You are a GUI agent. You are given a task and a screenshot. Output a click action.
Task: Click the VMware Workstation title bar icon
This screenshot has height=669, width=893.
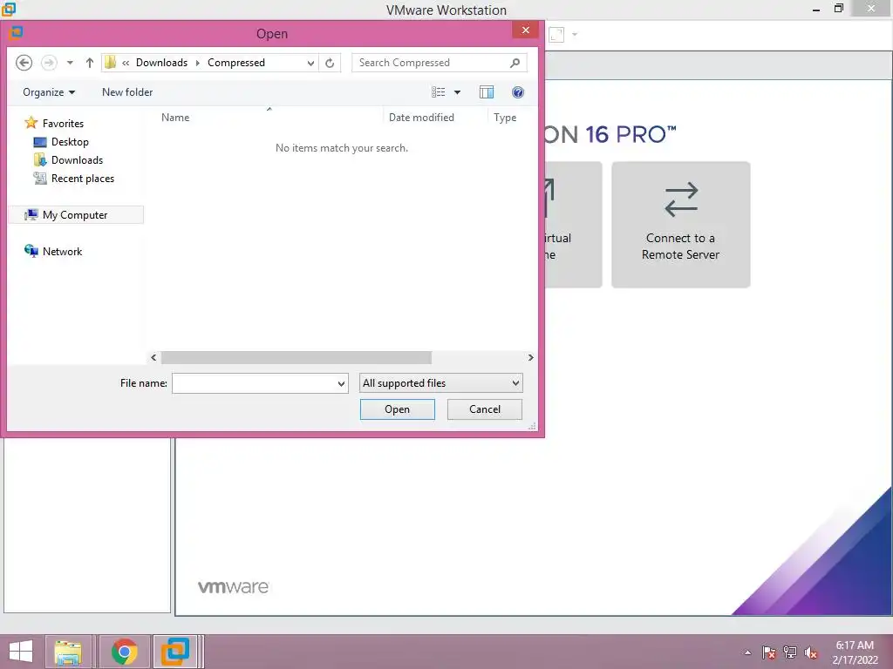pos(9,9)
